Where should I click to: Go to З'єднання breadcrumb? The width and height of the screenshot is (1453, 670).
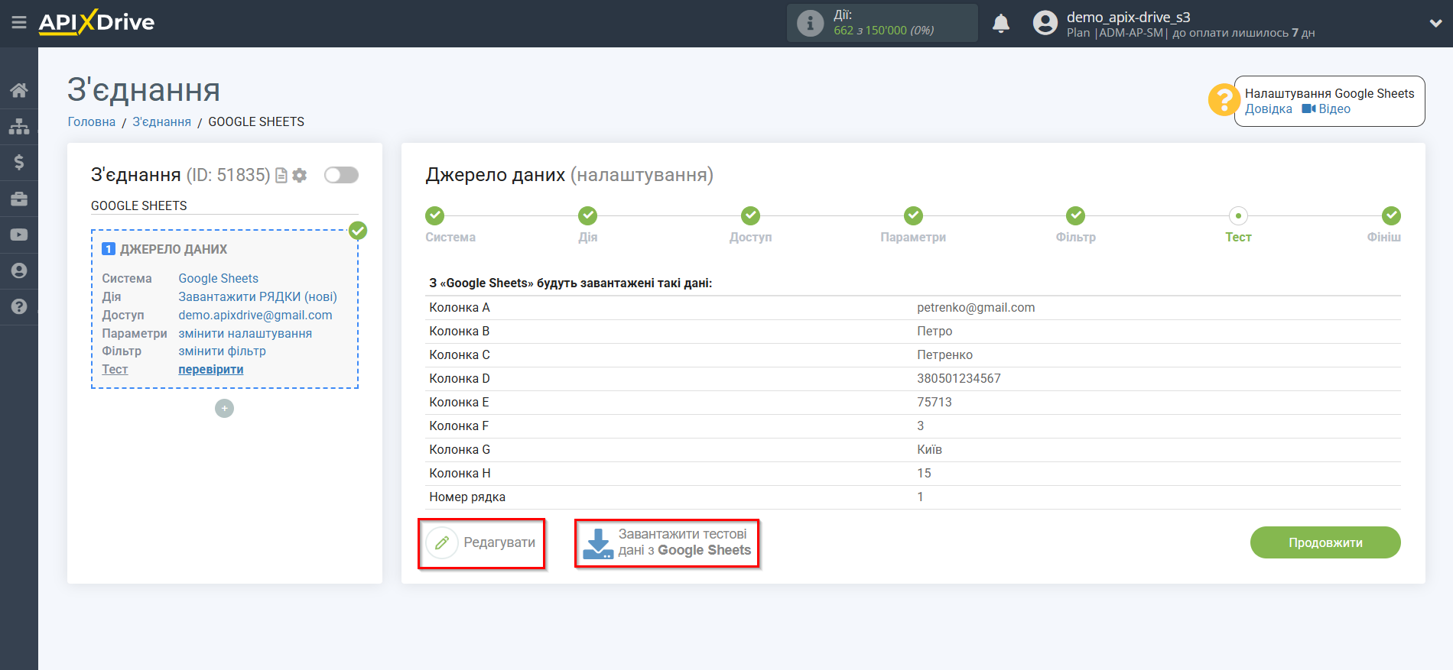coord(161,121)
